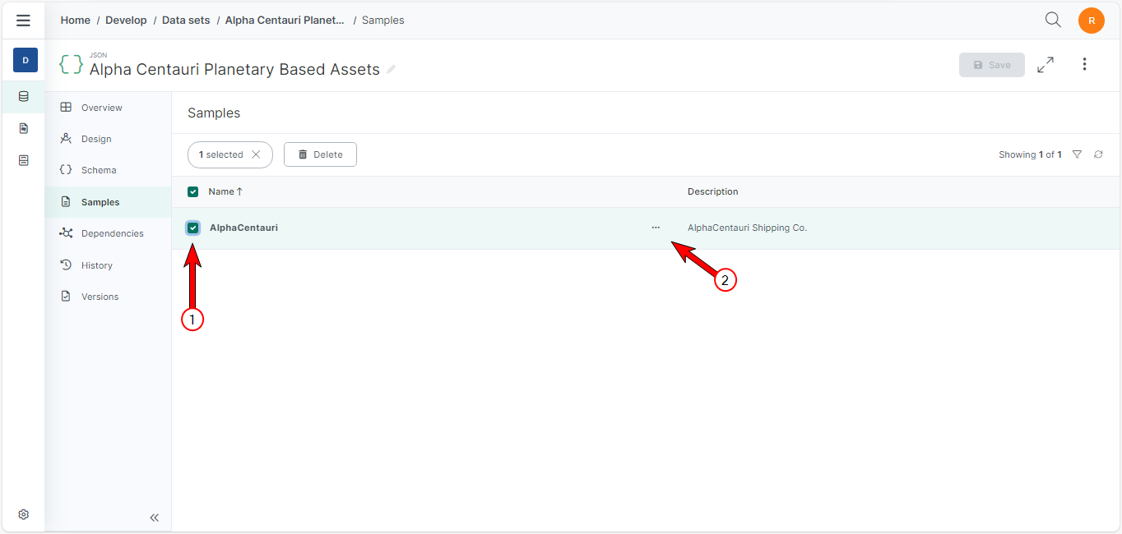Clear the 1 selected chip
Screen dimensions: 1122x534
coord(256,154)
